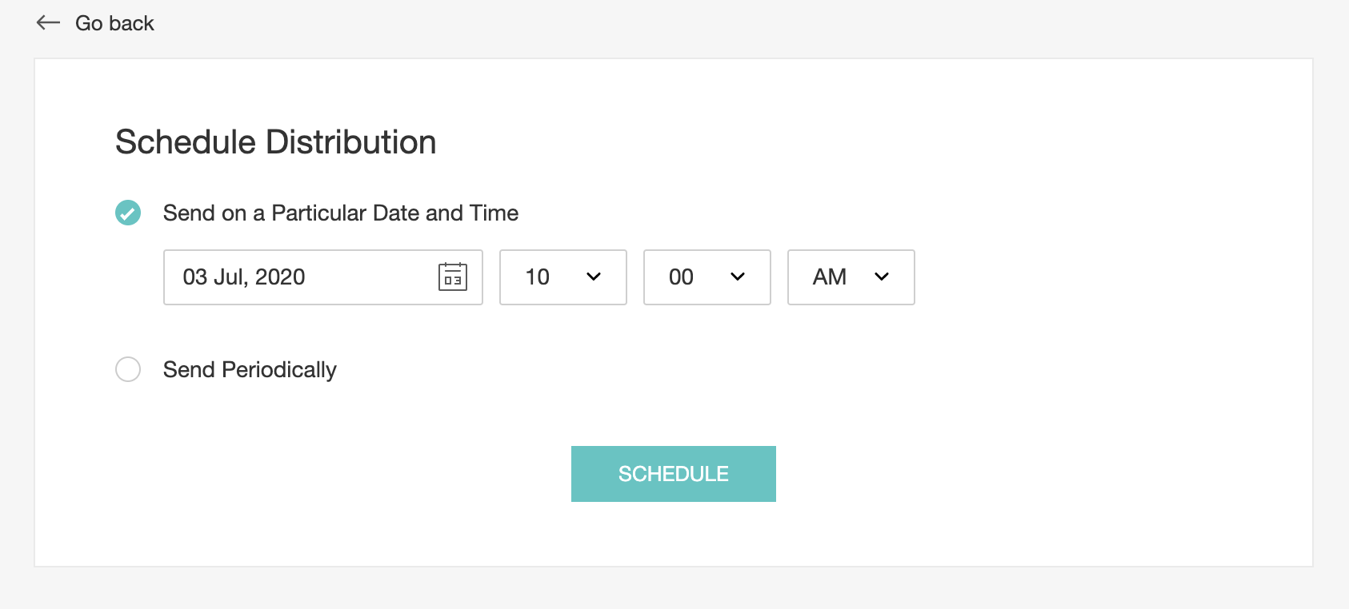The width and height of the screenshot is (1349, 609).
Task: Open the calendar date picker icon
Action: (453, 277)
